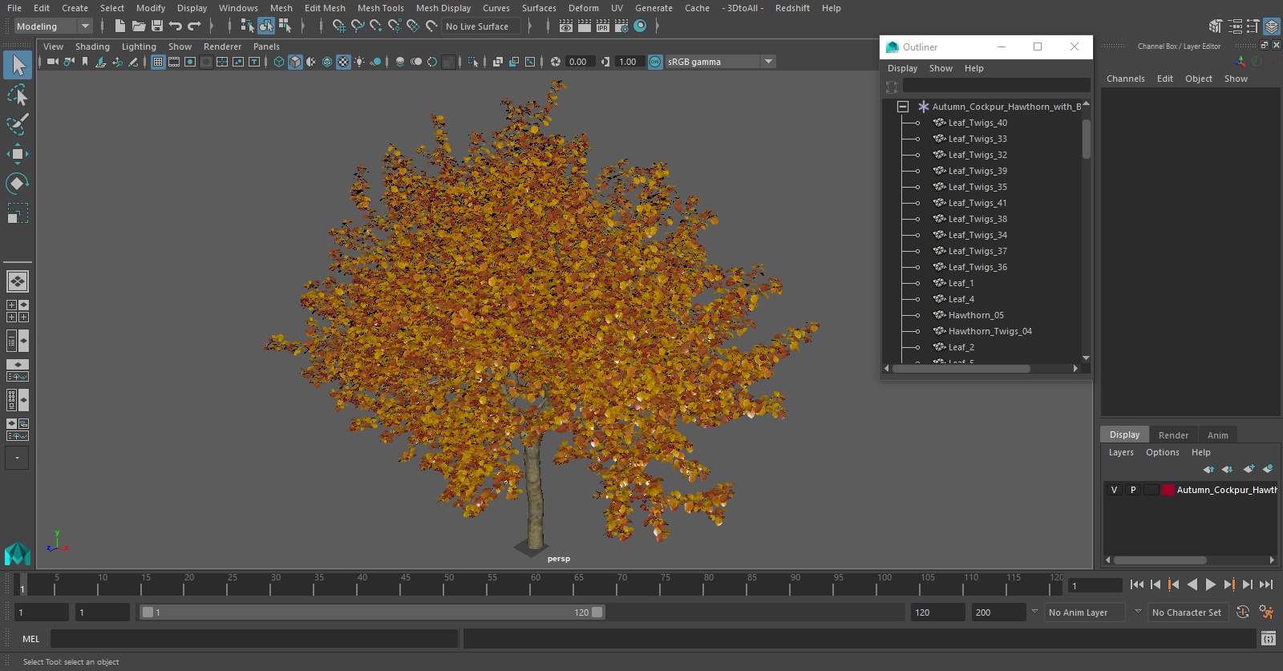Activate the Move tool

18,154
